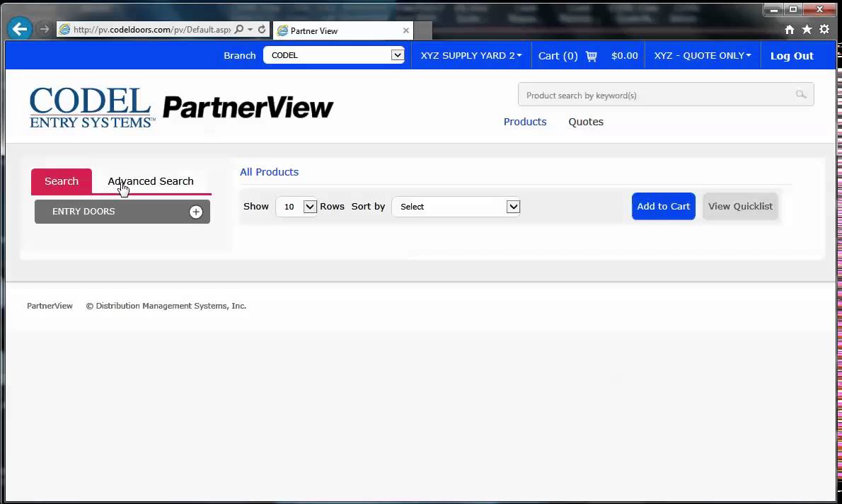Click the All Products link
The width and height of the screenshot is (842, 504).
[x=269, y=172]
